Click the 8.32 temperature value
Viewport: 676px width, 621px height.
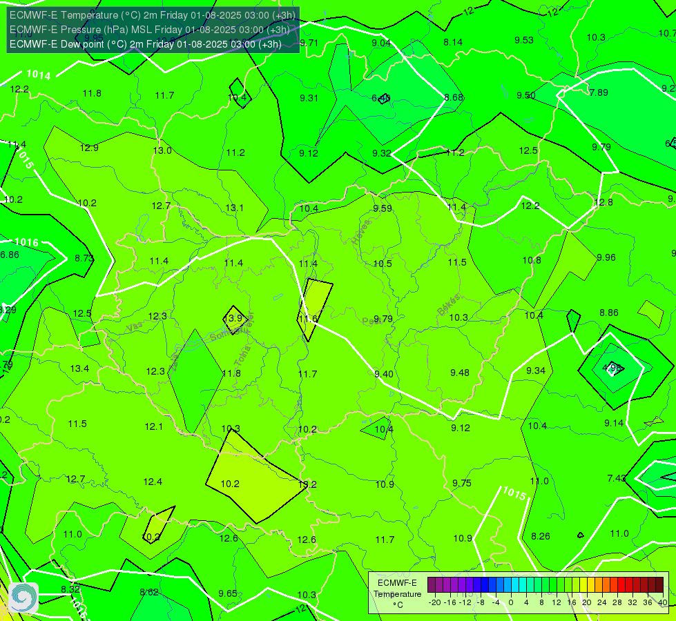pos(70,589)
